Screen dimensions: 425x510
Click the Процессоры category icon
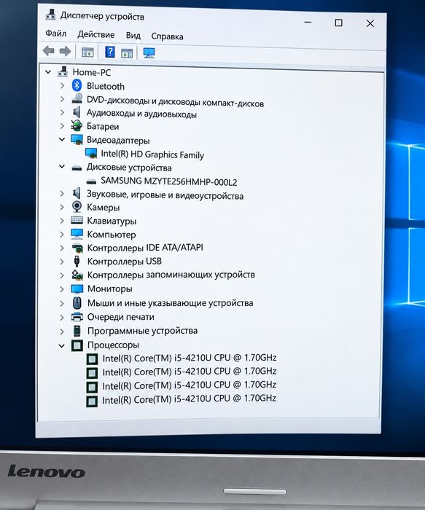pyautogui.click(x=77, y=345)
